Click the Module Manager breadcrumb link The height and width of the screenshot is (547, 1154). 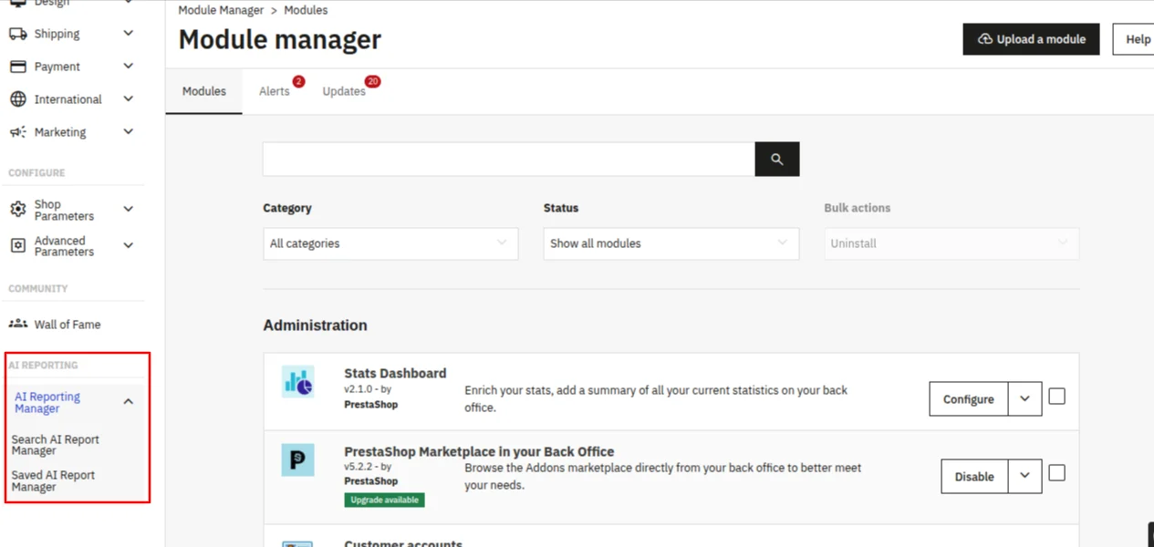pos(221,10)
